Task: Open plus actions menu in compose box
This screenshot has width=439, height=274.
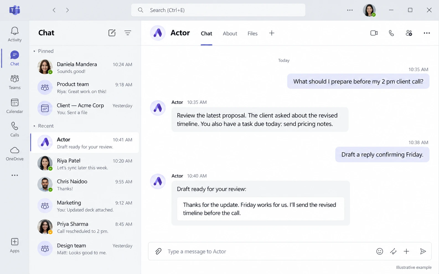Action: [x=406, y=251]
